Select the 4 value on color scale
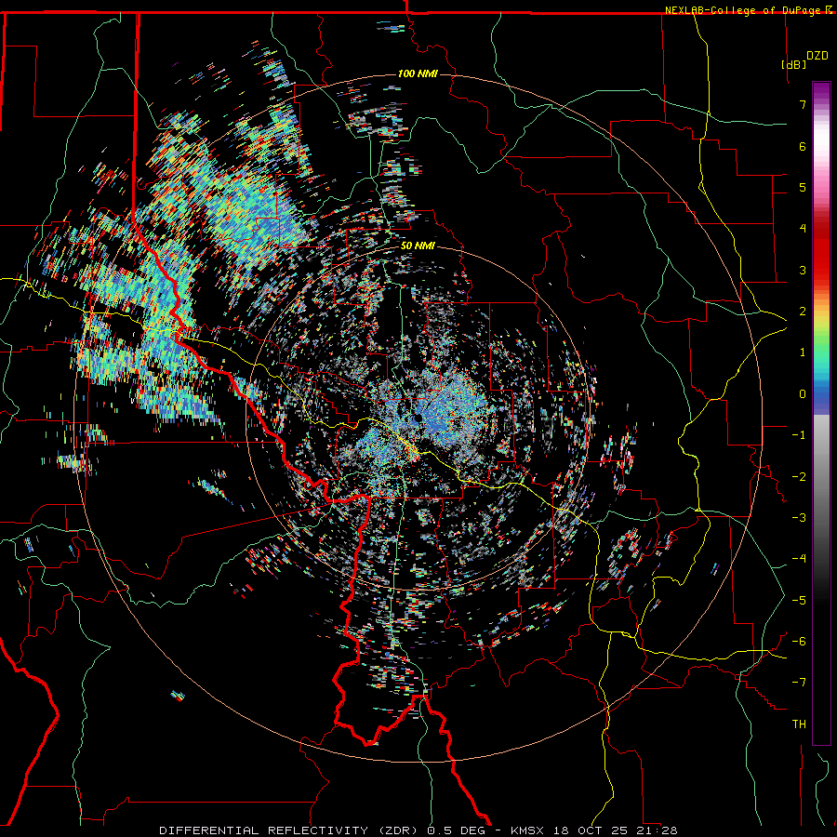Image resolution: width=837 pixels, height=837 pixels. [803, 229]
